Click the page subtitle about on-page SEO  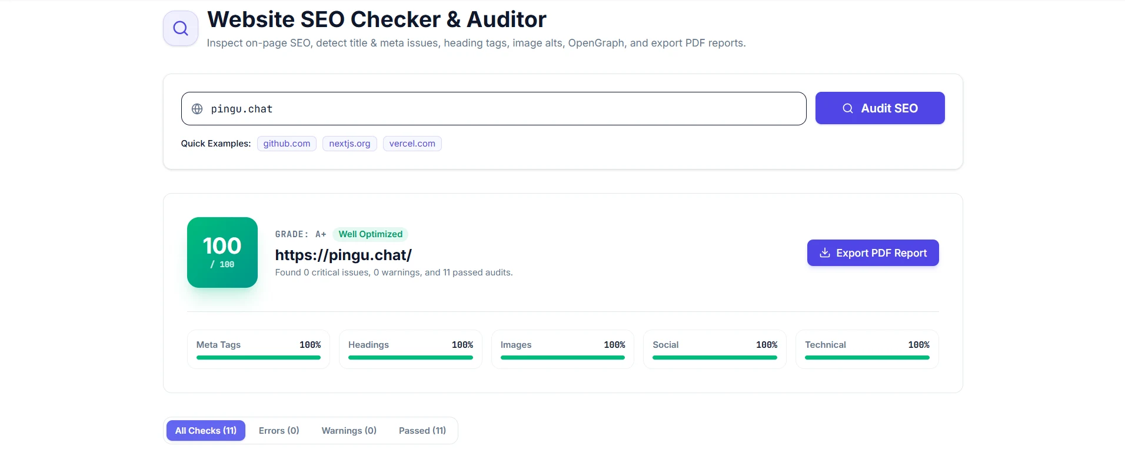(x=476, y=43)
